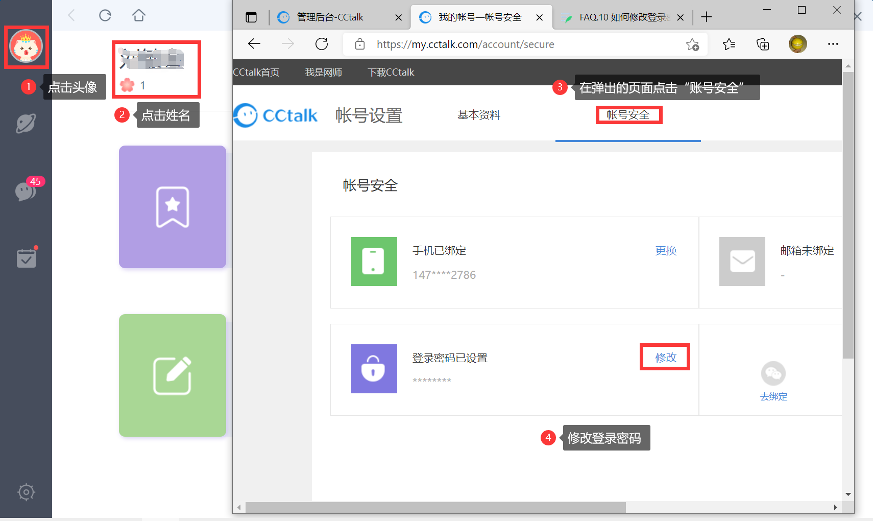The height and width of the screenshot is (521, 873).
Task: Maximize the browser window
Action: coord(802,10)
